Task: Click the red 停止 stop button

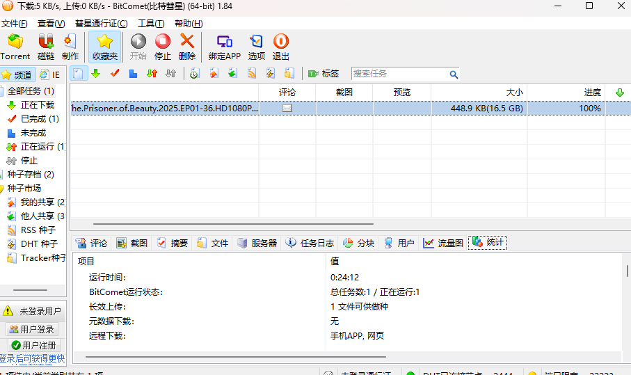Action: [x=163, y=47]
